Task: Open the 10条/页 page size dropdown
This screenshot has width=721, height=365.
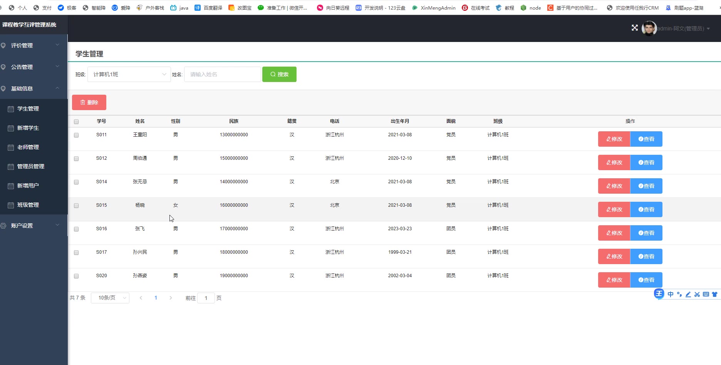Action: pos(110,298)
